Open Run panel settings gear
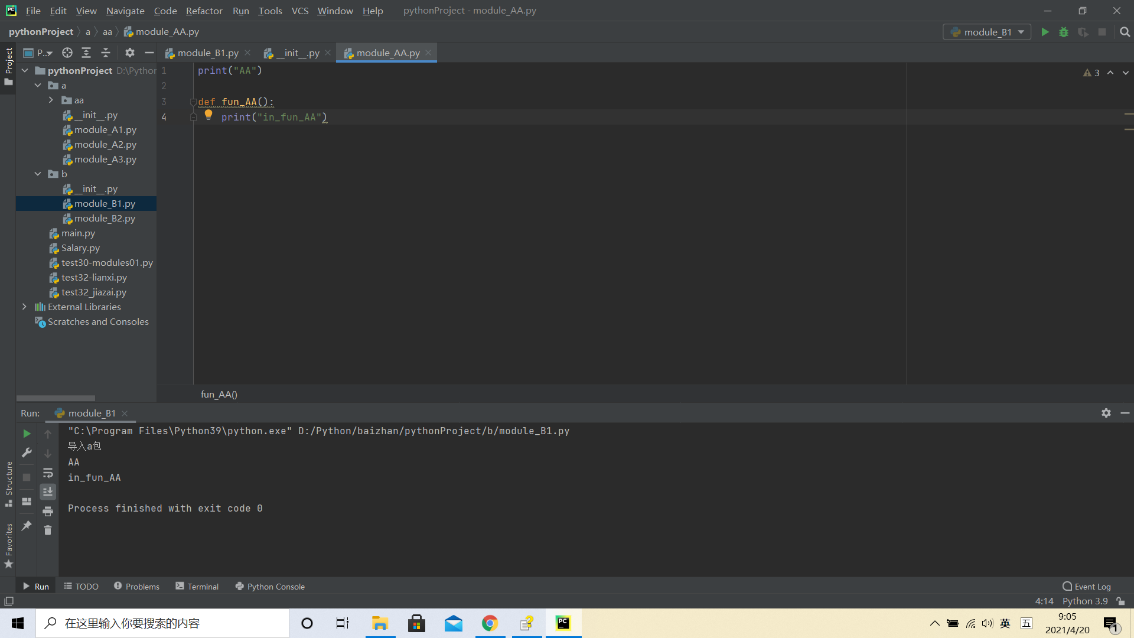This screenshot has width=1134, height=638. pyautogui.click(x=1106, y=413)
